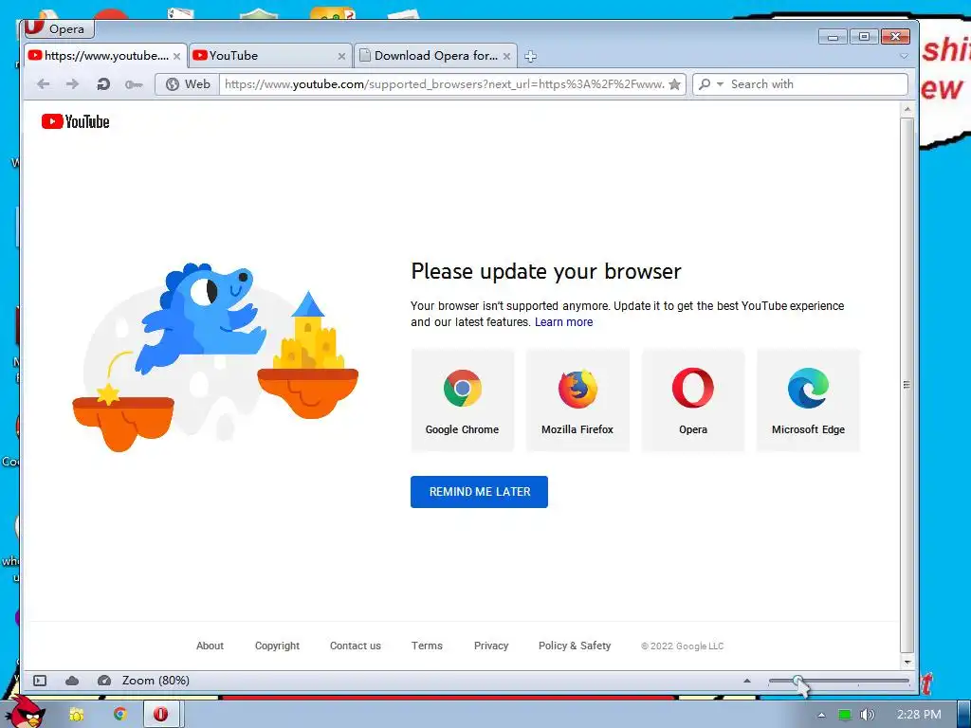Click the green tray icon

tap(844, 715)
